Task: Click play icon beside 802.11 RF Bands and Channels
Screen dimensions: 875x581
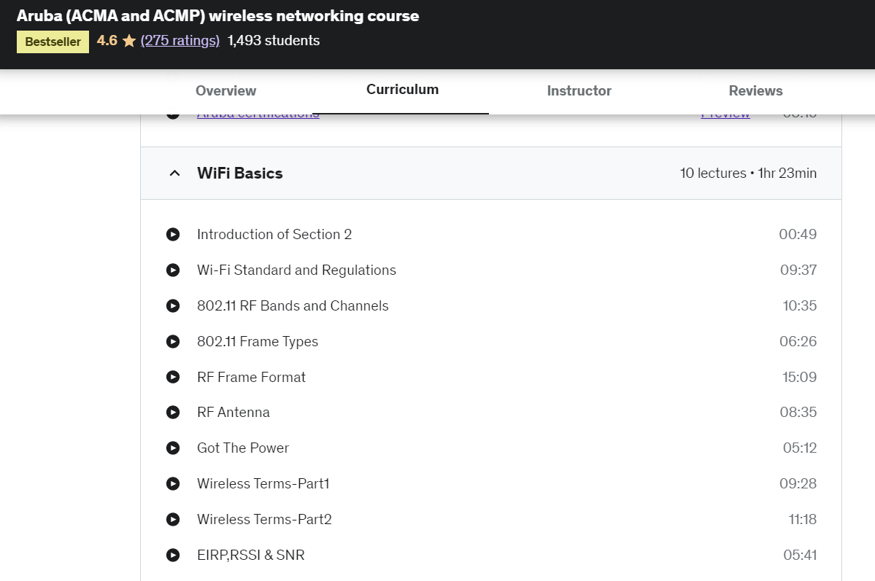Action: coord(173,305)
